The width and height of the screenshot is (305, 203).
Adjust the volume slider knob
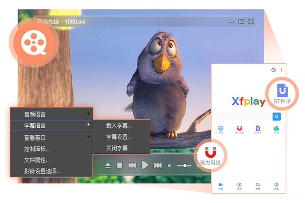pos(185,166)
